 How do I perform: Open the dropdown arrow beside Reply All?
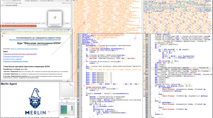(38, 1)
